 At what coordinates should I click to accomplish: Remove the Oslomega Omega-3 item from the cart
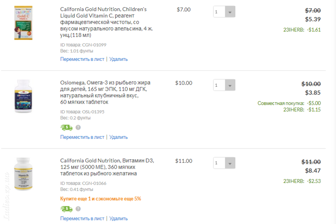tap(118, 137)
